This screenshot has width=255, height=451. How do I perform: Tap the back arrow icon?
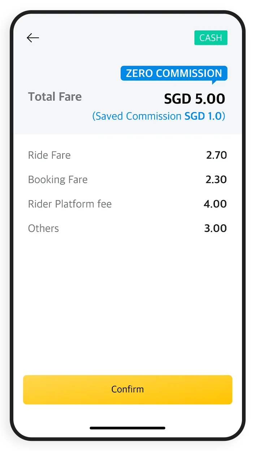pos(33,38)
